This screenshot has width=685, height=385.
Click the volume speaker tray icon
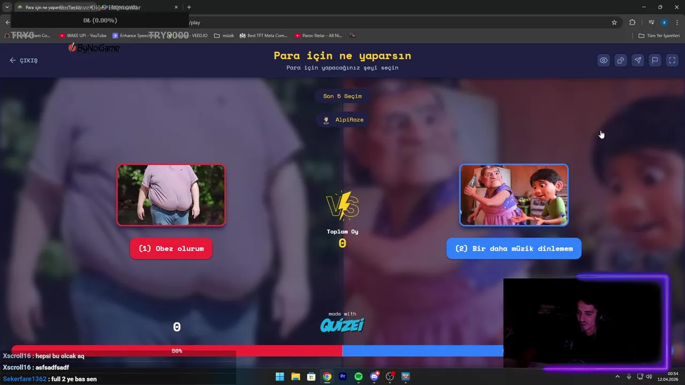tap(649, 376)
